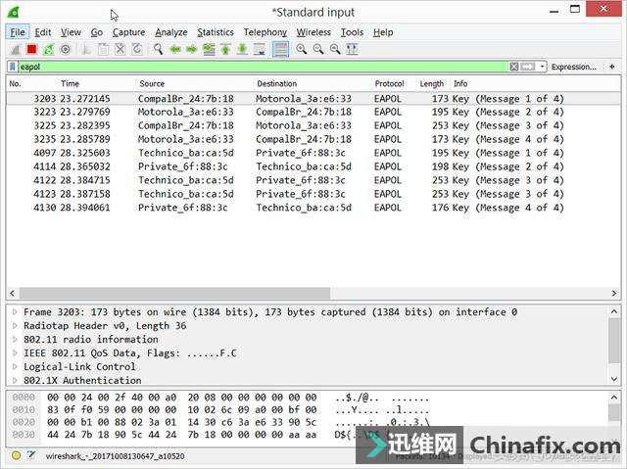Add a filter button with plus

(612, 67)
